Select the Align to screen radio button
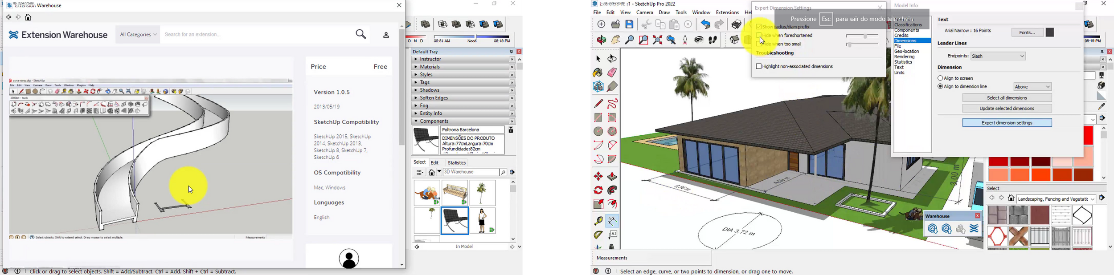The image size is (1114, 275). click(x=940, y=78)
